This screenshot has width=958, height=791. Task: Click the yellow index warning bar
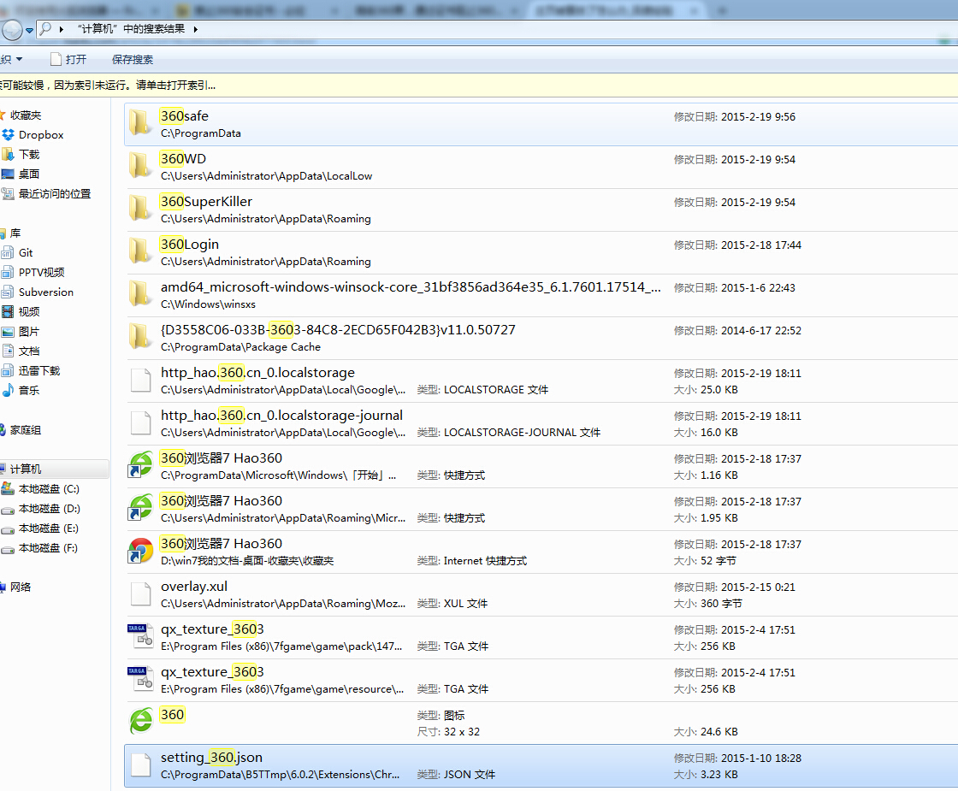coord(479,86)
